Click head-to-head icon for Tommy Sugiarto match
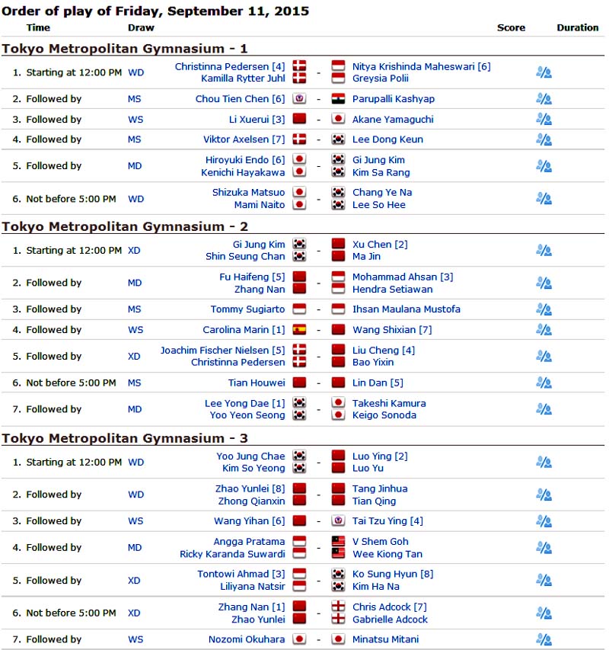This screenshot has width=609, height=650. [544, 309]
